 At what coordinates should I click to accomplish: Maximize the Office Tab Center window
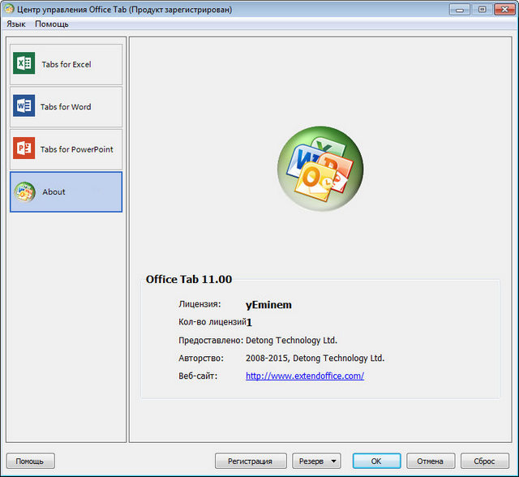(x=482, y=9)
